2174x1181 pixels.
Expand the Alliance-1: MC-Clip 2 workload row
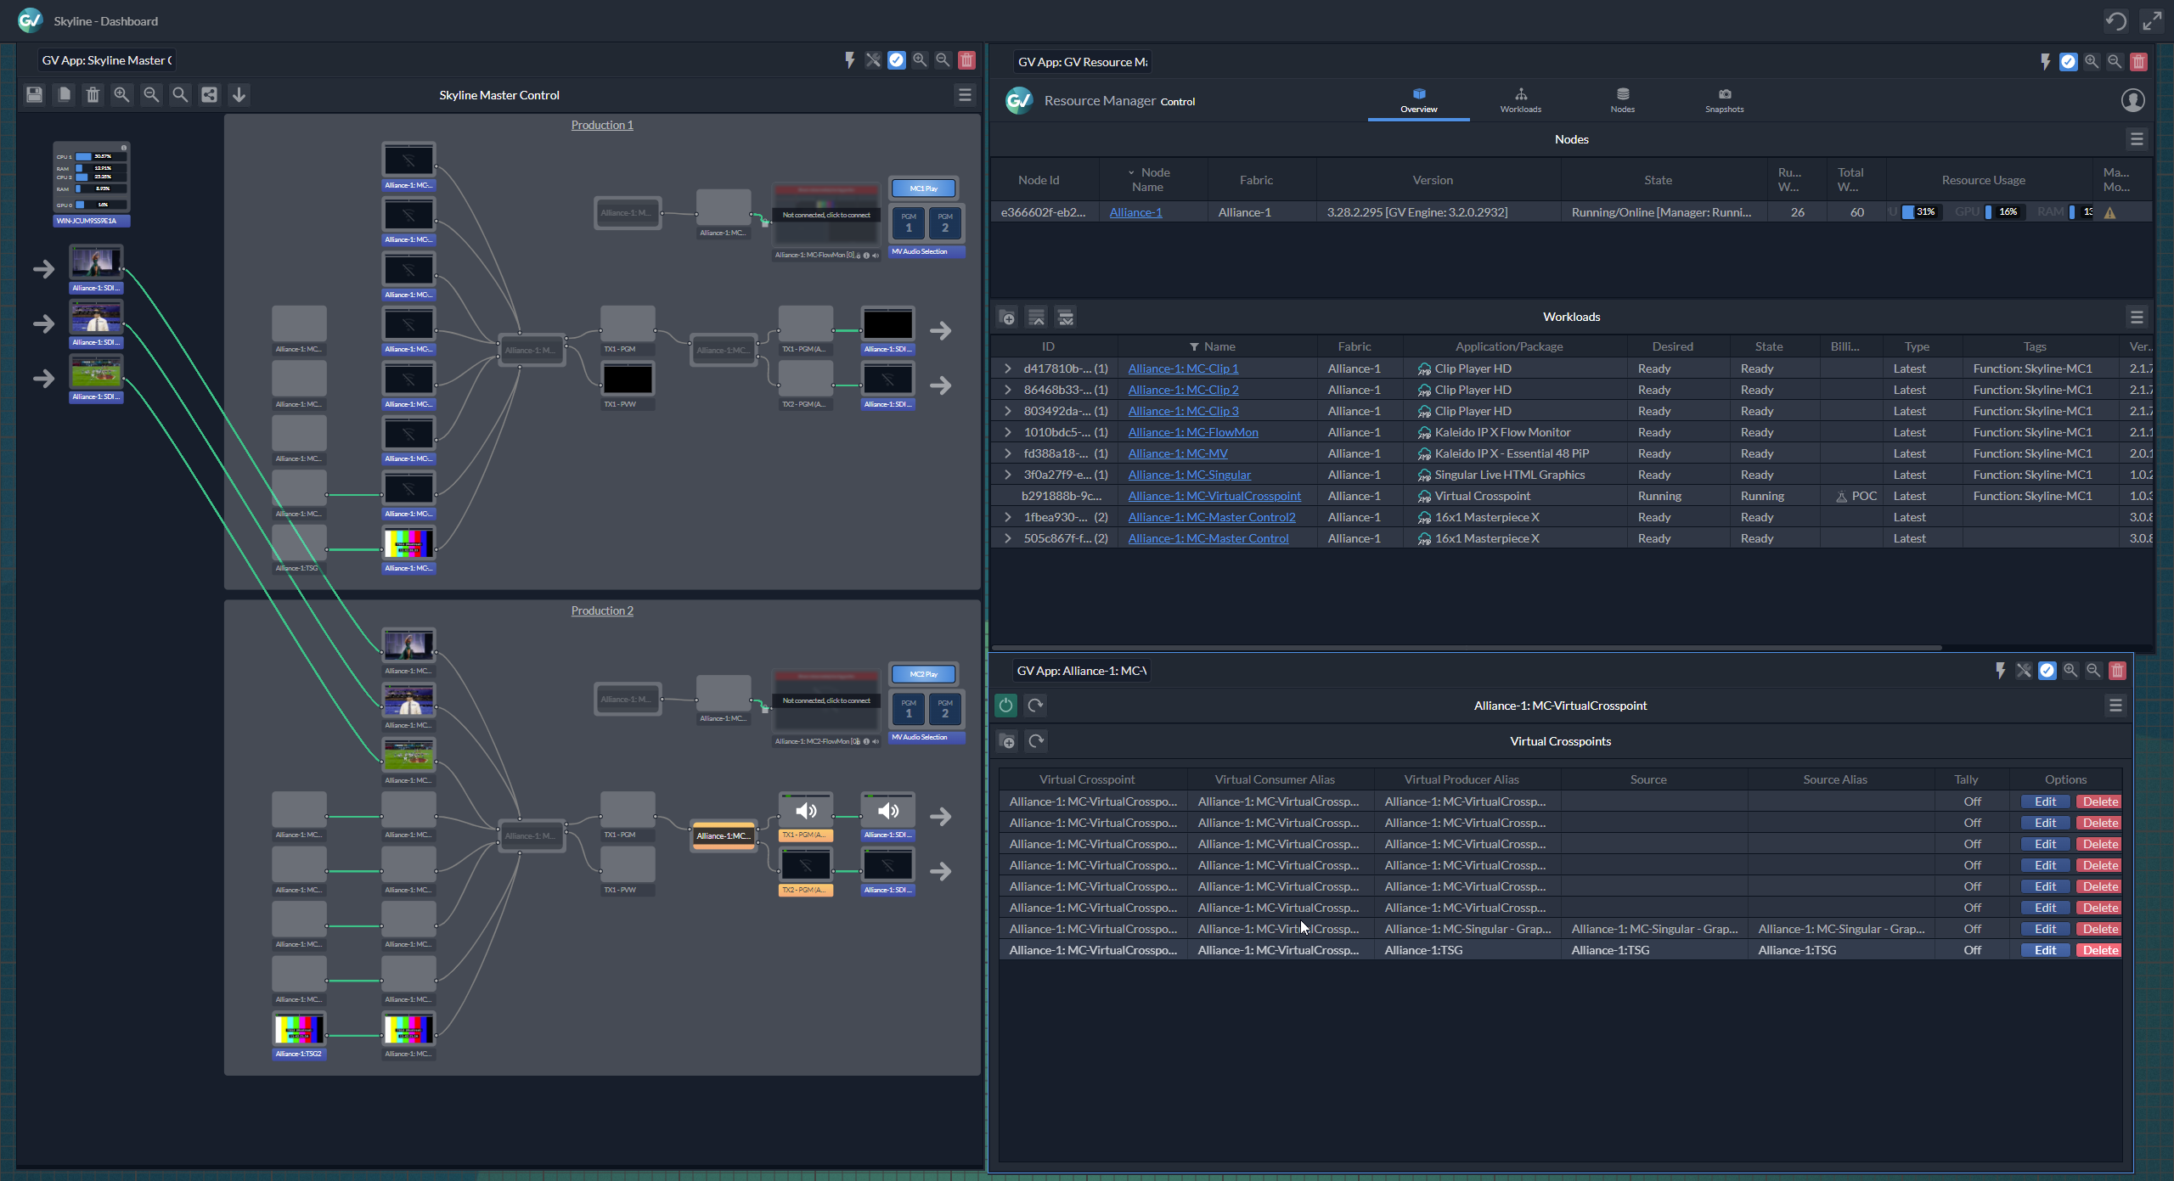[1007, 390]
